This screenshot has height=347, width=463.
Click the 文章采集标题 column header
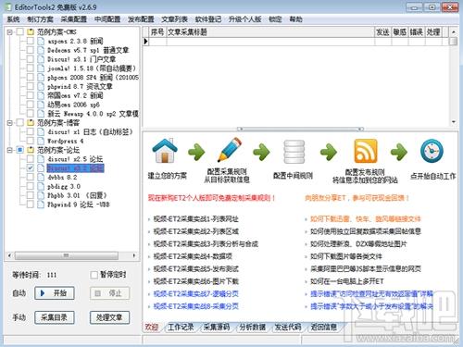tap(270, 32)
